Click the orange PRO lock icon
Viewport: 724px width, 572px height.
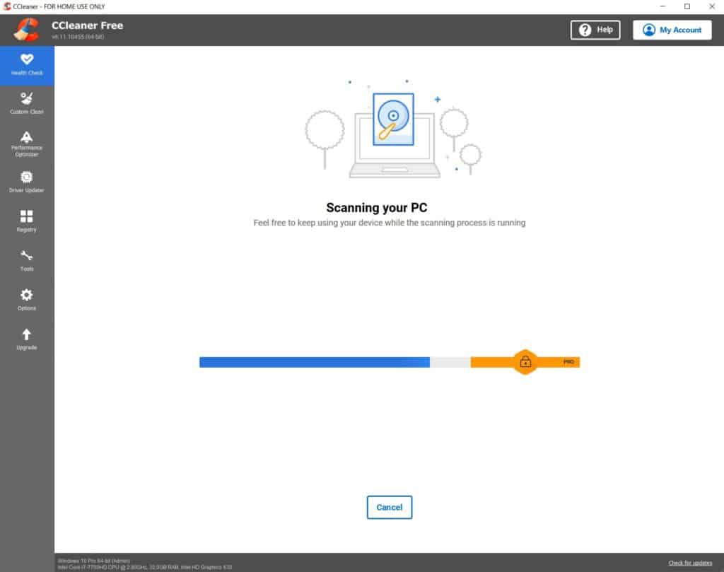(x=525, y=362)
